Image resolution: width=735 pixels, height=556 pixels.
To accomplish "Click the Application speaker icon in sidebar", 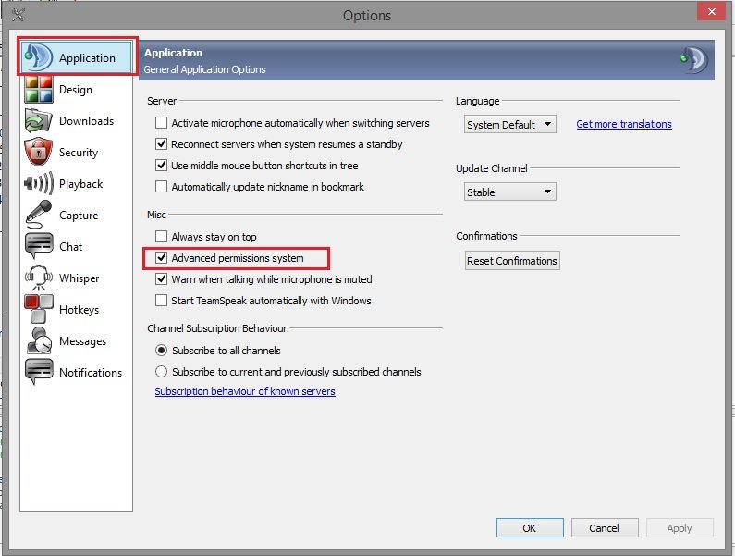I will 38,57.
